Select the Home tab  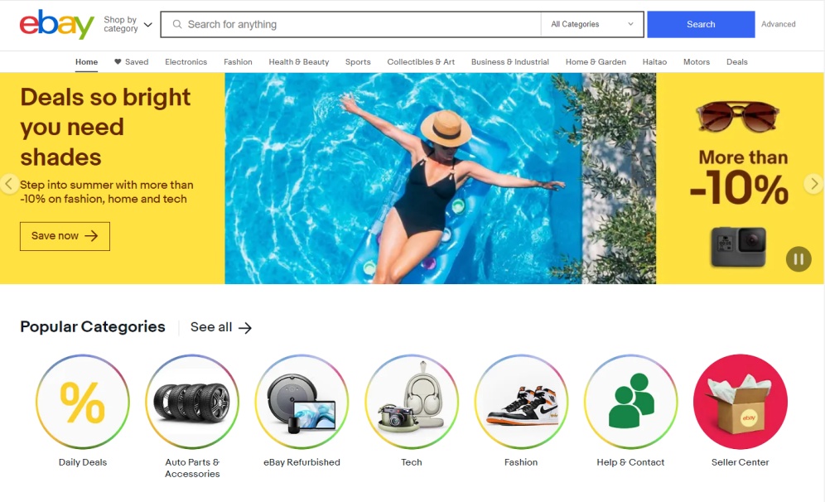pyautogui.click(x=86, y=62)
